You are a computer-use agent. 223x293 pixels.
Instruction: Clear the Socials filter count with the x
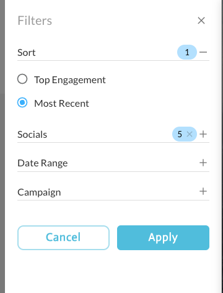pyautogui.click(x=190, y=134)
